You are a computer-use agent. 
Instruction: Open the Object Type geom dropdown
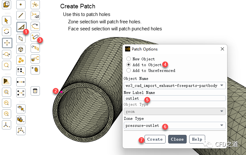175,112
